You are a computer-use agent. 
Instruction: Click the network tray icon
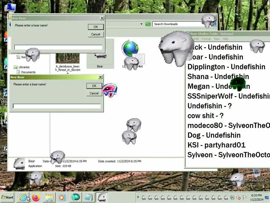(x=232, y=197)
